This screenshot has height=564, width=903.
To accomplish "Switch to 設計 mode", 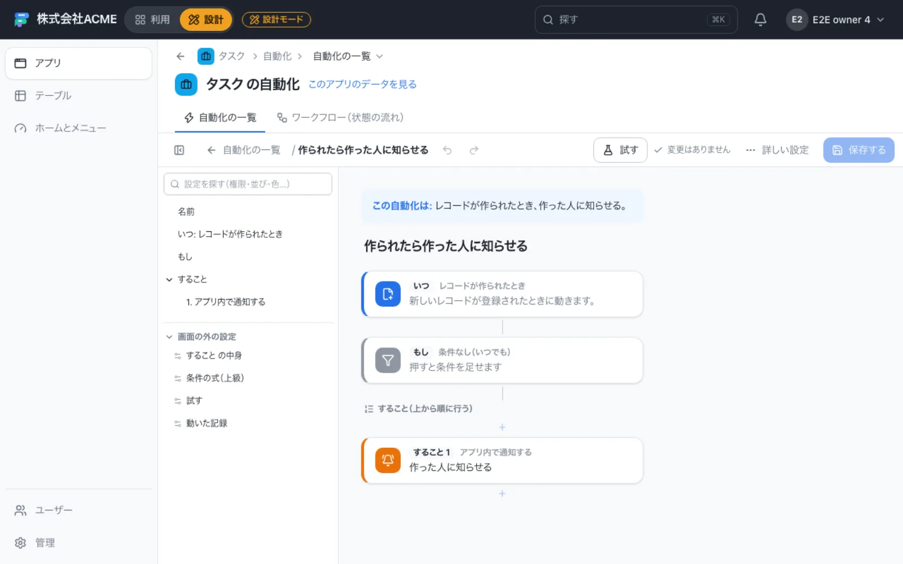I will click(x=206, y=20).
